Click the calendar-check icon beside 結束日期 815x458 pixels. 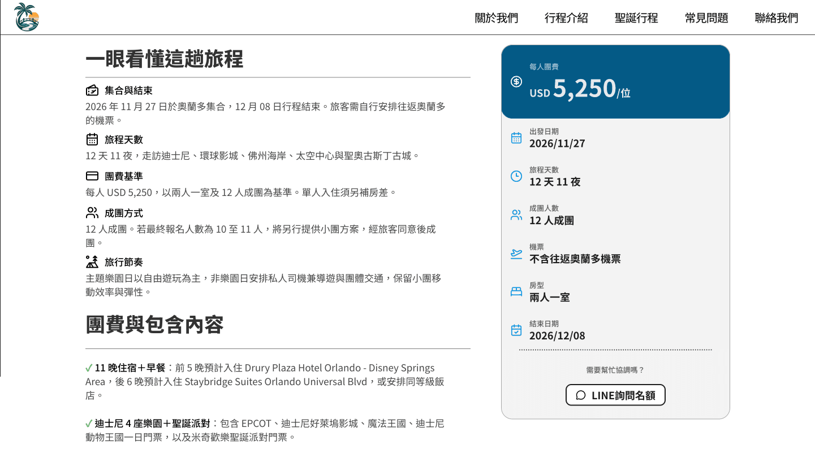516,330
